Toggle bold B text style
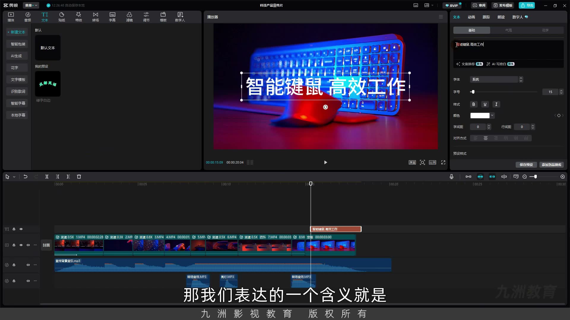This screenshot has height=320, width=570. tap(474, 104)
